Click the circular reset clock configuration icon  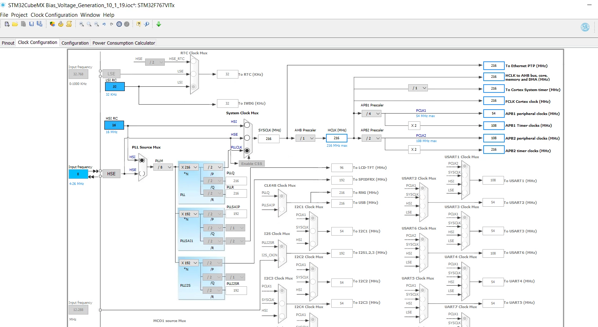pyautogui.click(x=119, y=24)
